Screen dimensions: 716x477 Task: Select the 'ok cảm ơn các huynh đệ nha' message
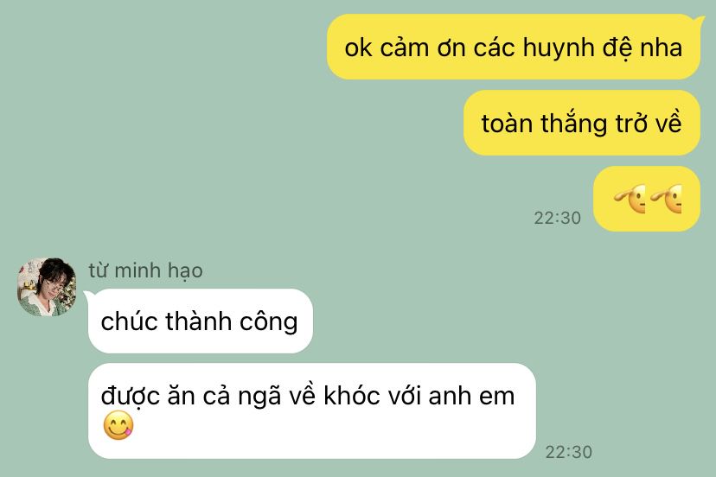[514, 47]
